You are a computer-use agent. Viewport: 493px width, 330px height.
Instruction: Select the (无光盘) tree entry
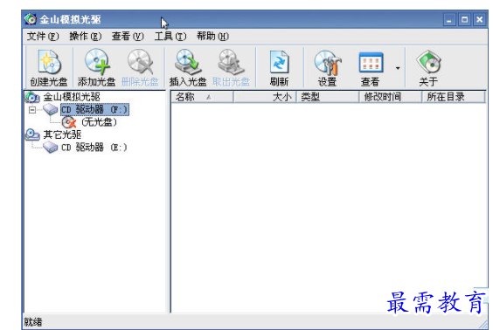(99, 122)
